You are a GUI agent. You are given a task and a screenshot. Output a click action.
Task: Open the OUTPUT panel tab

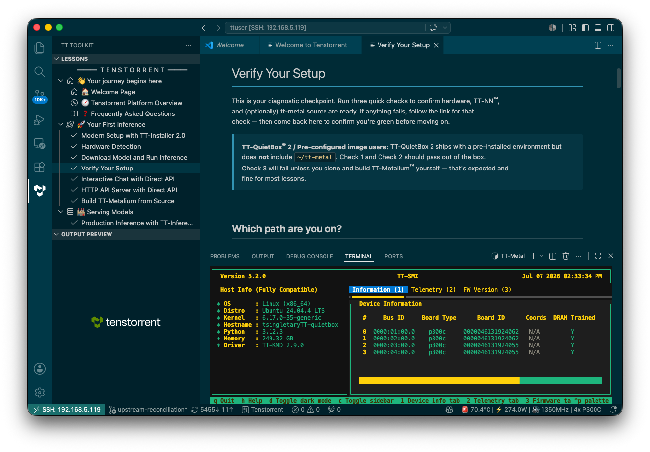[263, 256]
